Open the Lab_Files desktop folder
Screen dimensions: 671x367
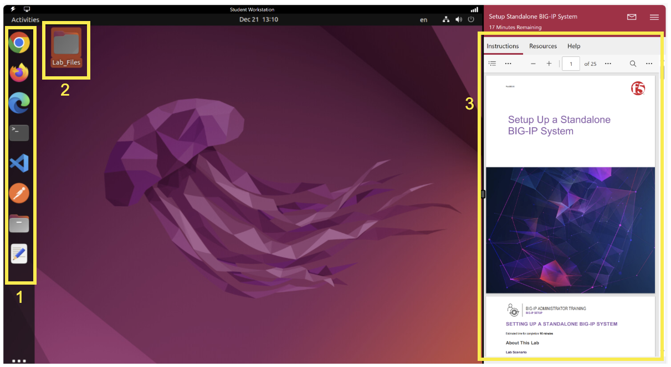(x=66, y=48)
